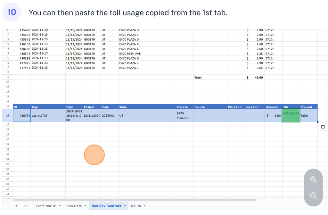Click the Prepaid False cell

tap(308, 116)
